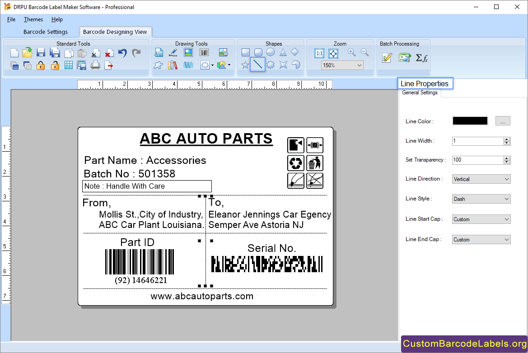Select the recycle symbol on the label
The image size is (528, 353).
pos(296,163)
